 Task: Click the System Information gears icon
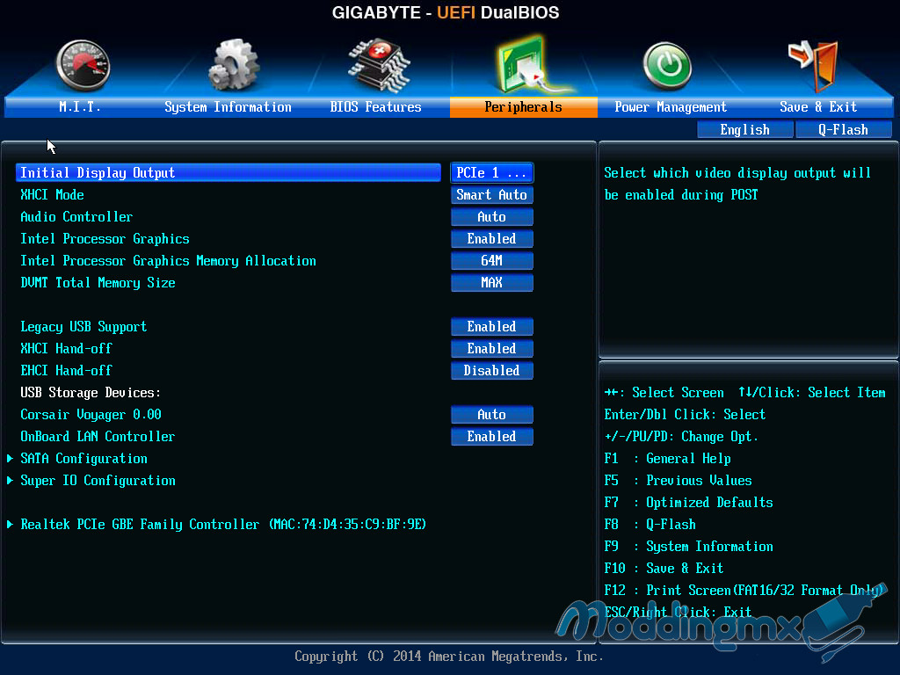click(x=234, y=65)
